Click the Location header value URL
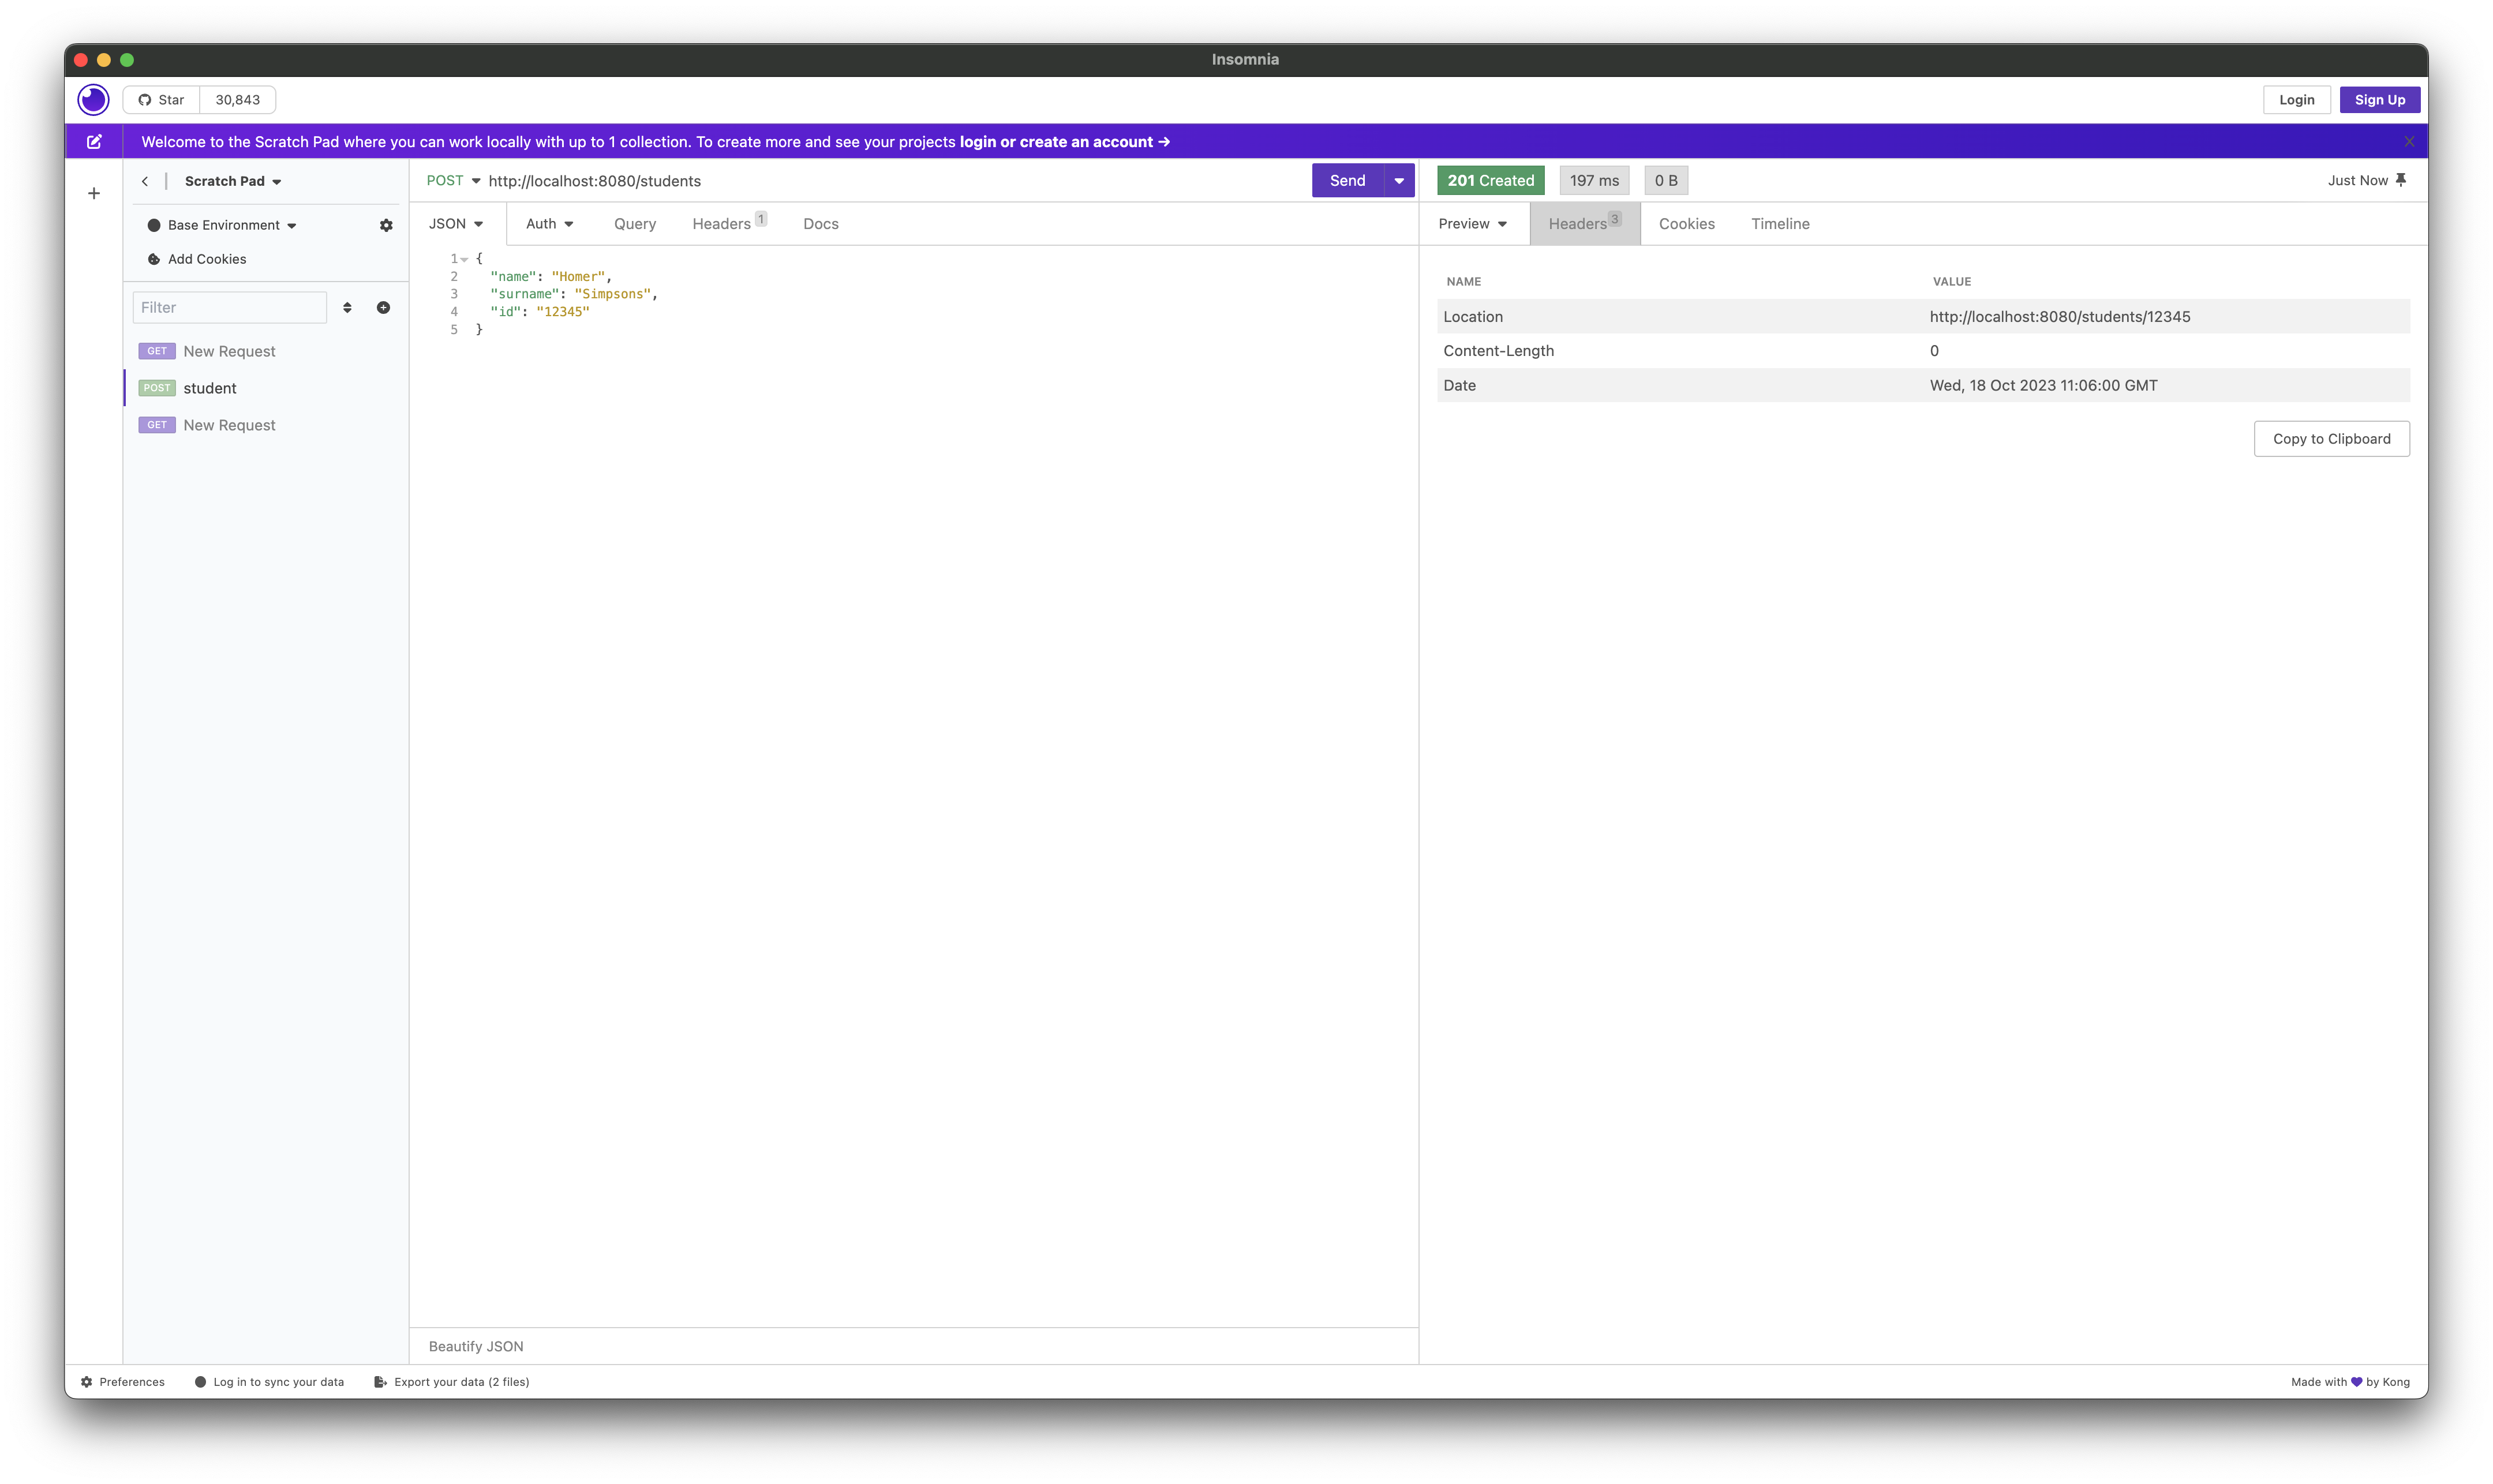The height and width of the screenshot is (1484, 2493). 2059,317
